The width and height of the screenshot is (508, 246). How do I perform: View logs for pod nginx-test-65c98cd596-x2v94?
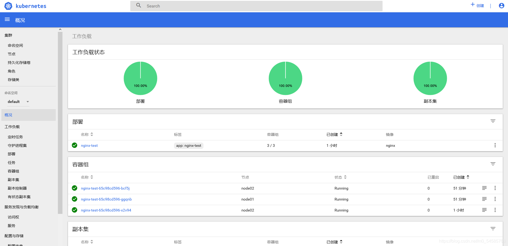[x=484, y=210]
